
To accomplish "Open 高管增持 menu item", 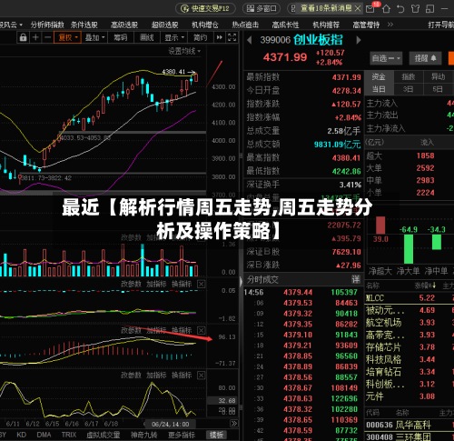I will (366, 25).
